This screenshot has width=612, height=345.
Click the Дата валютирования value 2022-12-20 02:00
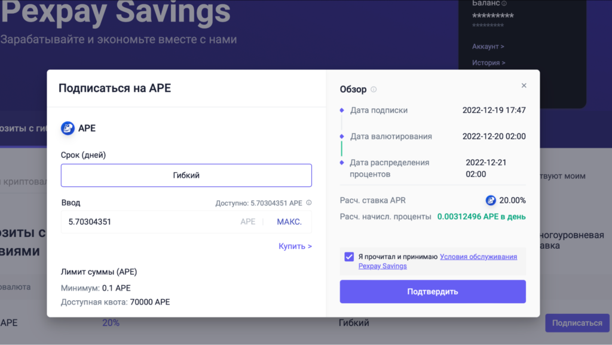(494, 136)
